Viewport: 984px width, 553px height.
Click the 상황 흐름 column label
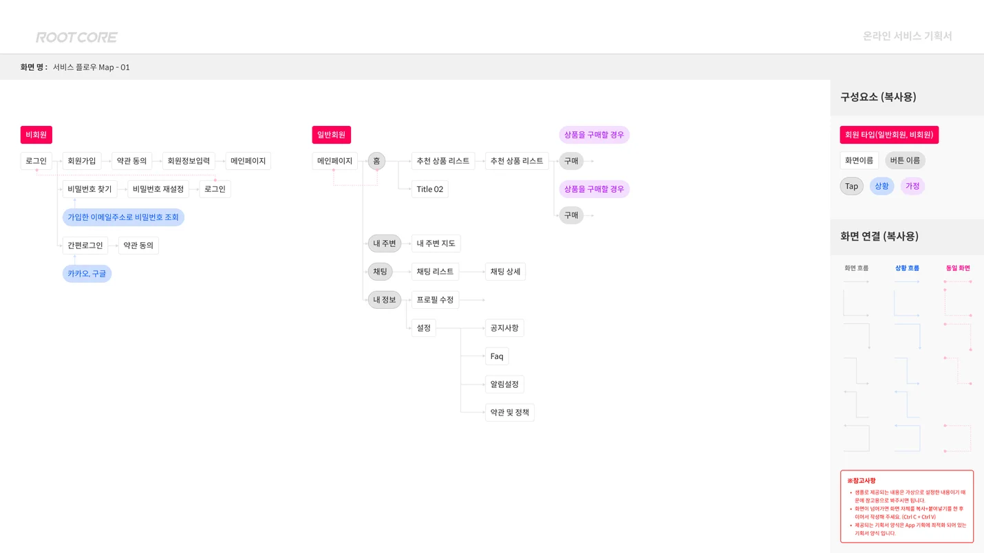coord(907,268)
